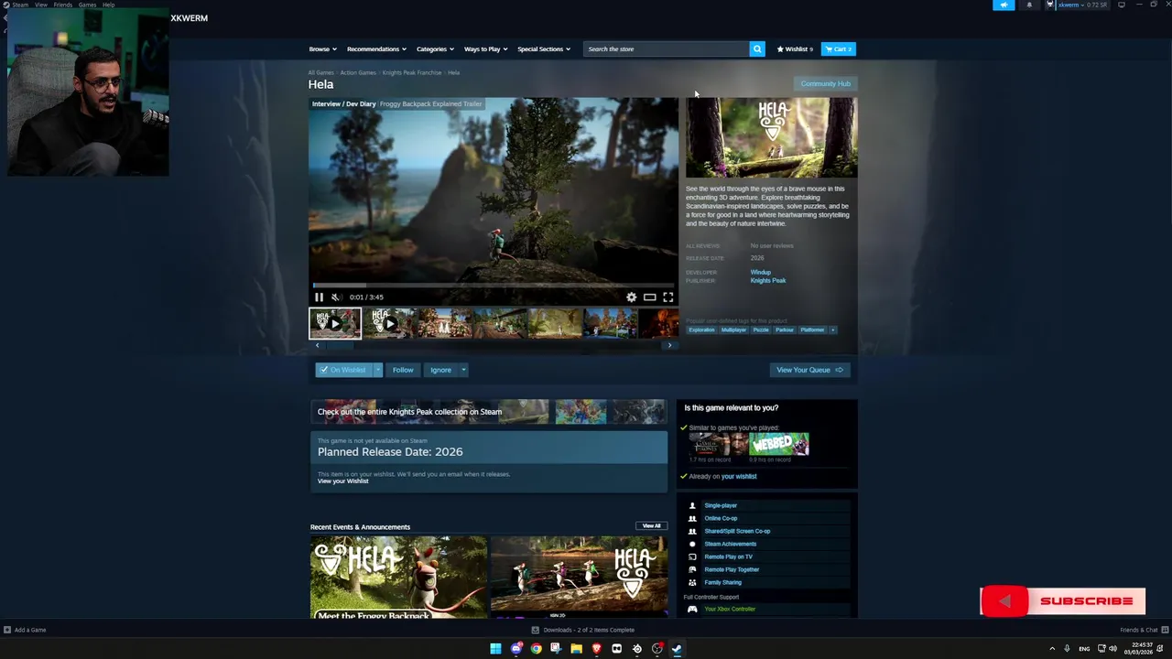Open Google Chrome from the taskbar
Screen dimensions: 1172x659
click(536, 648)
